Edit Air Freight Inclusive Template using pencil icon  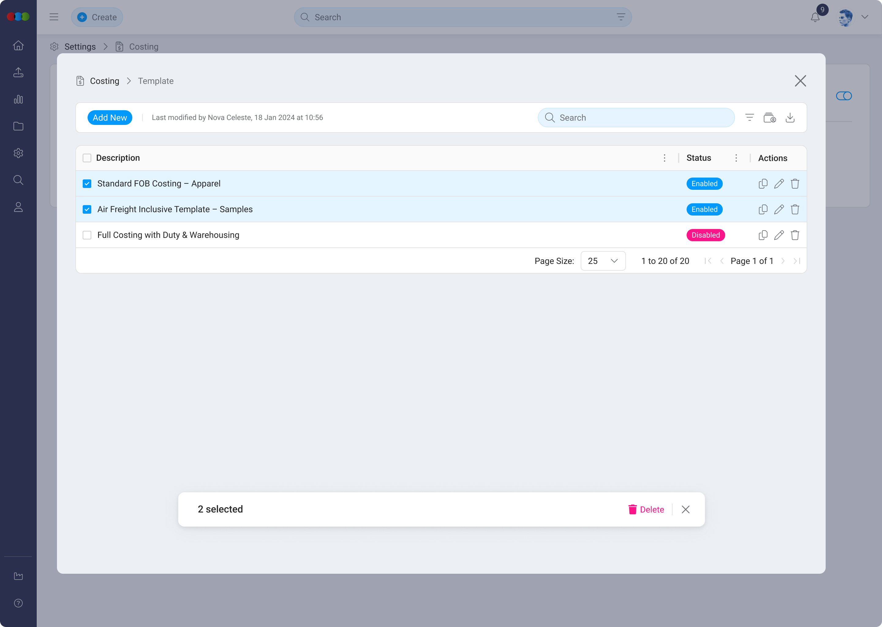(x=779, y=209)
